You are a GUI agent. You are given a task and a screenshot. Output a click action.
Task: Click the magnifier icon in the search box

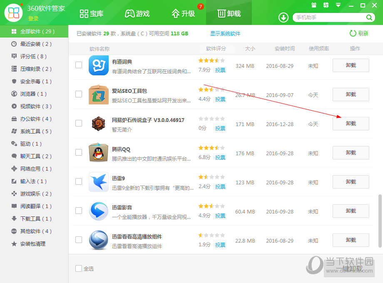coord(369,17)
